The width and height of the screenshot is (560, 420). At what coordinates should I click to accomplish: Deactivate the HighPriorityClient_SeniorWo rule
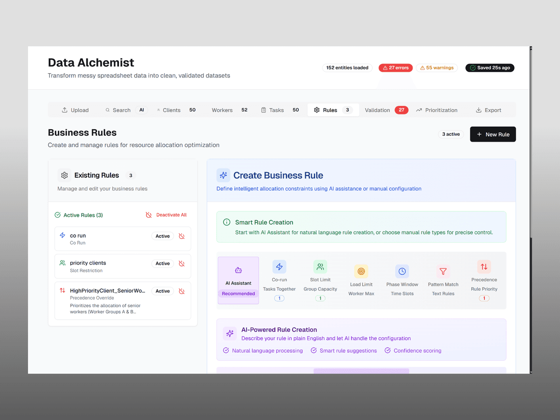point(182,291)
